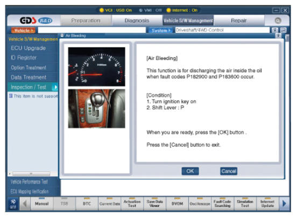Launch Internet Update from the bottom toolbar
296x217 pixels.
[267, 204]
